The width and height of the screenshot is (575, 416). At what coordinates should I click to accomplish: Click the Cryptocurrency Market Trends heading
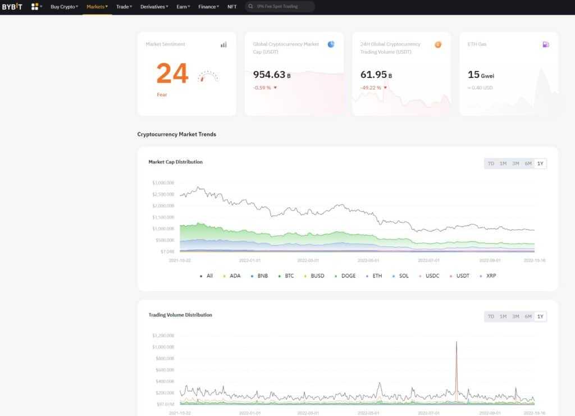[x=176, y=134]
